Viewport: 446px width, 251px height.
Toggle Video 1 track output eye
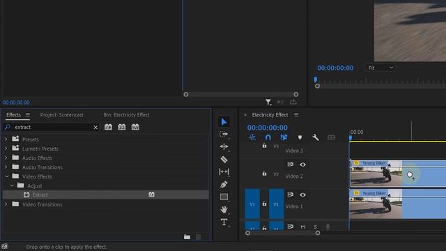point(302,195)
